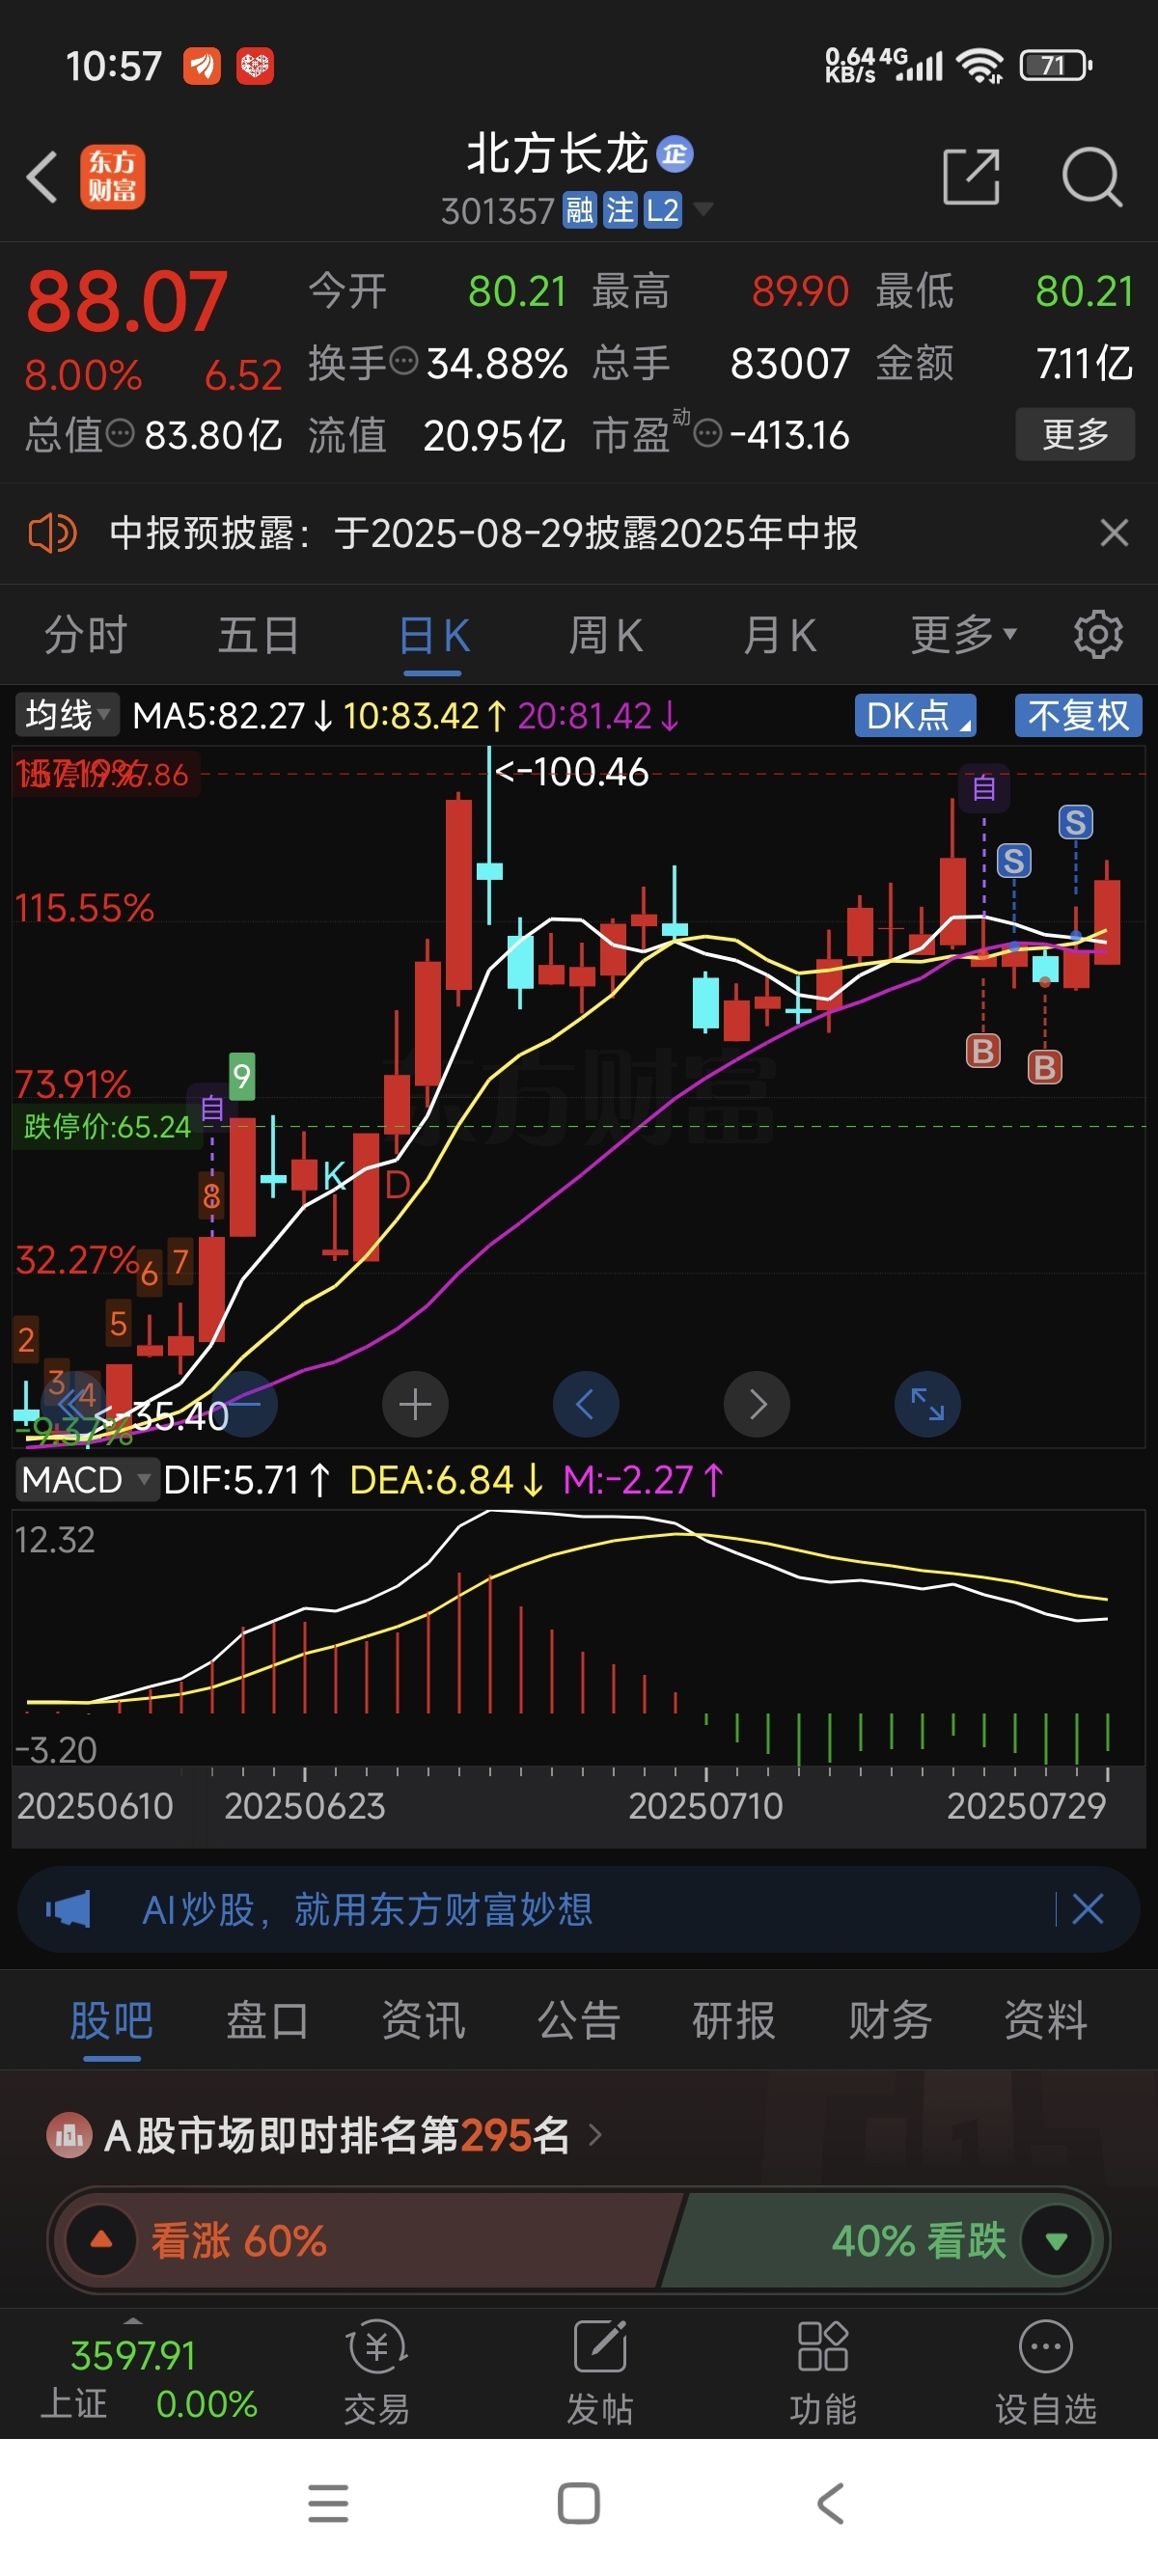Image resolution: width=1158 pixels, height=2576 pixels.
Task: Open A股市场即时排名 ranking link
Action: pos(337,2135)
